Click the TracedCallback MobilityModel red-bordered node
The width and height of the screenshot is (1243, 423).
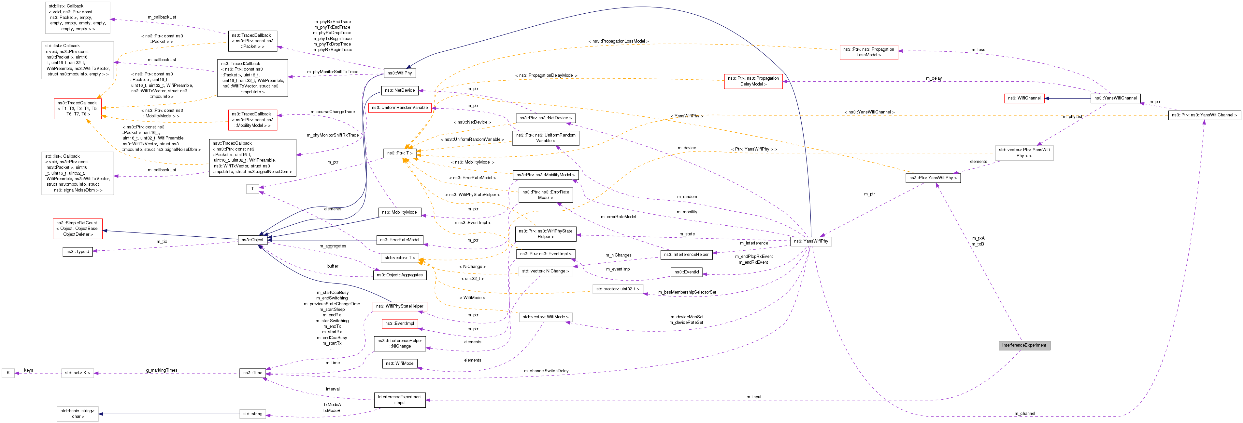(x=253, y=120)
